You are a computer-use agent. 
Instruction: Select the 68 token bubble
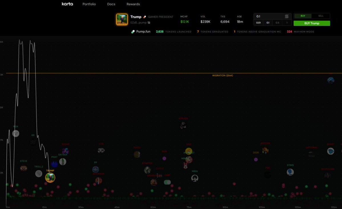tap(33, 142)
